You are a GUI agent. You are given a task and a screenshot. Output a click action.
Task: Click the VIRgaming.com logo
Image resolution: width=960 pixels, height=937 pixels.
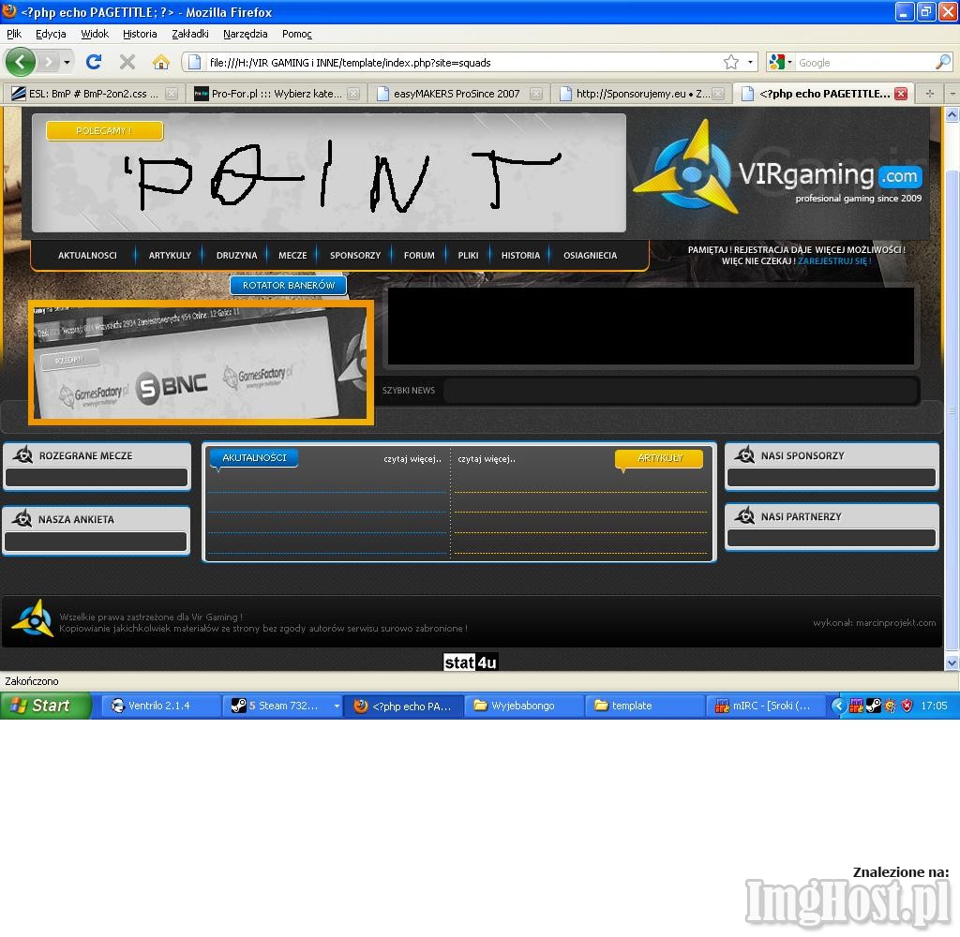coord(778,167)
